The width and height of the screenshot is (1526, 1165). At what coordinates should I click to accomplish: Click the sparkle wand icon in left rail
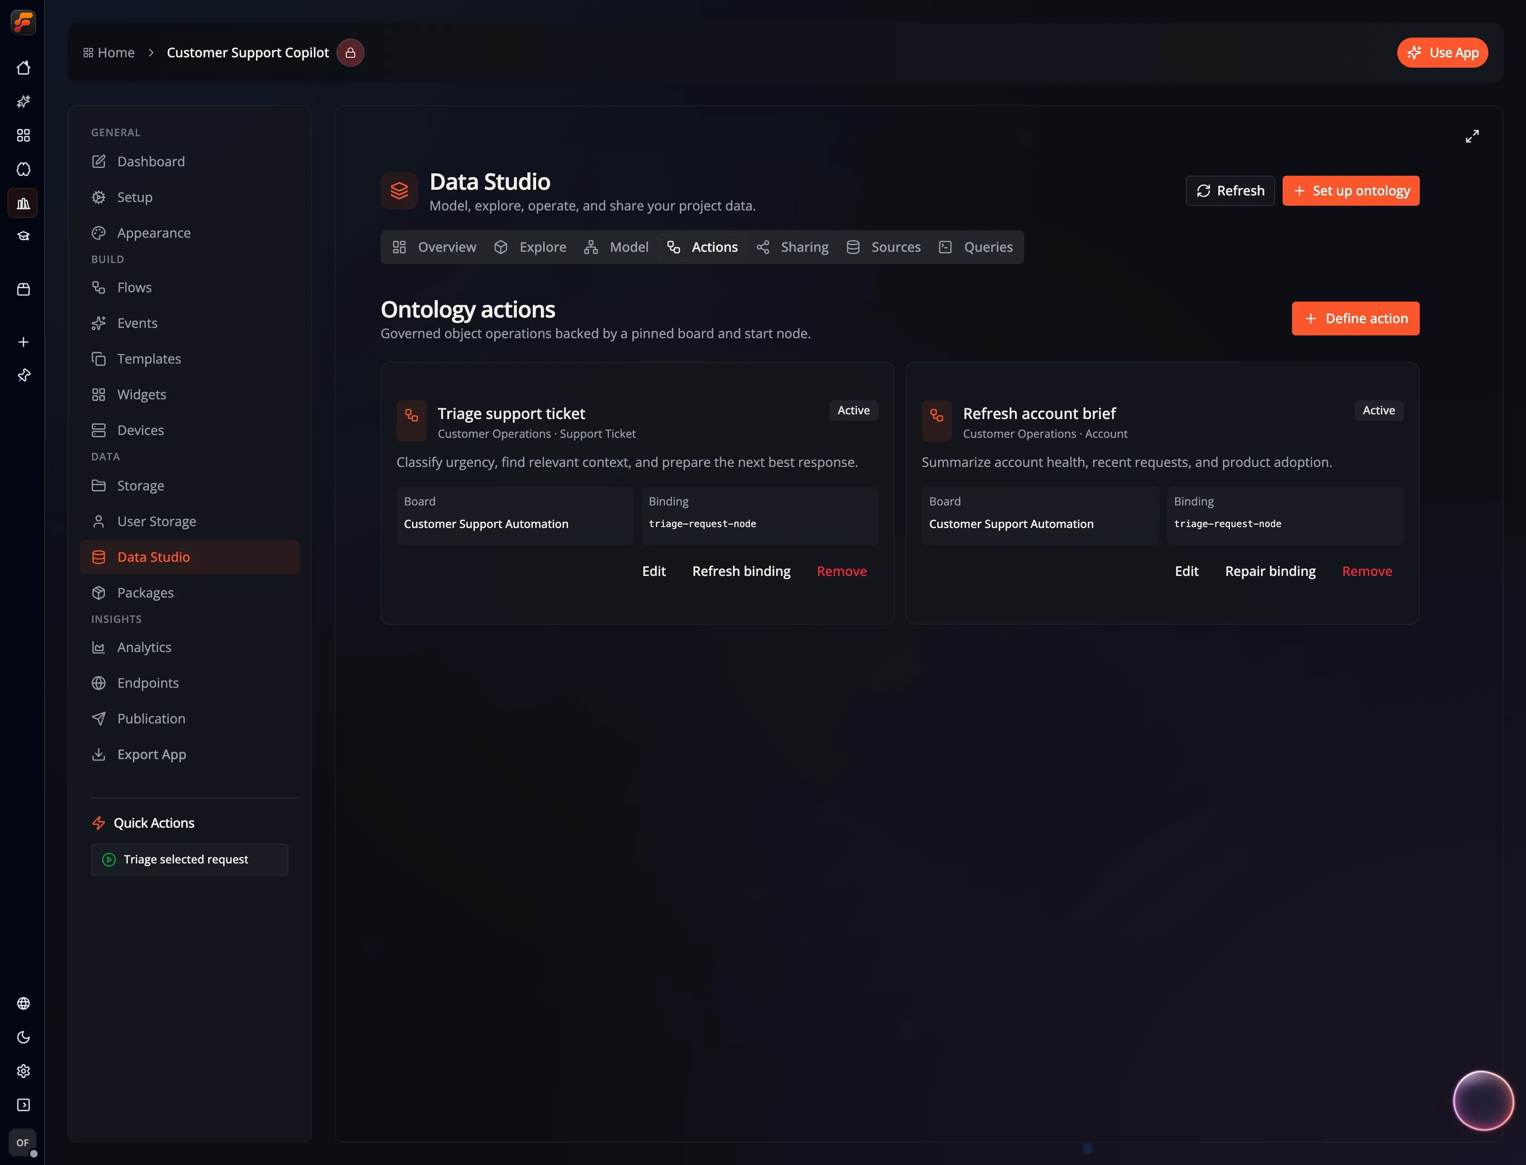coord(23,102)
